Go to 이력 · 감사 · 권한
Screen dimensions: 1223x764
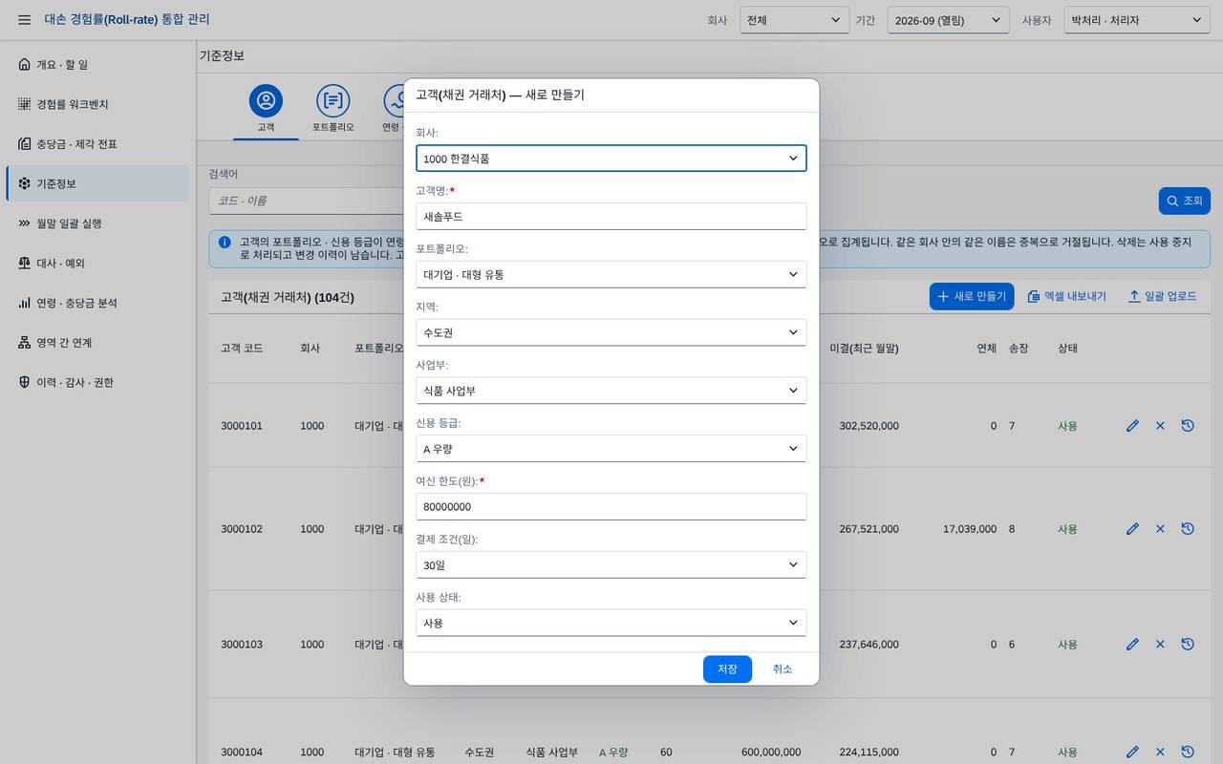97,382
